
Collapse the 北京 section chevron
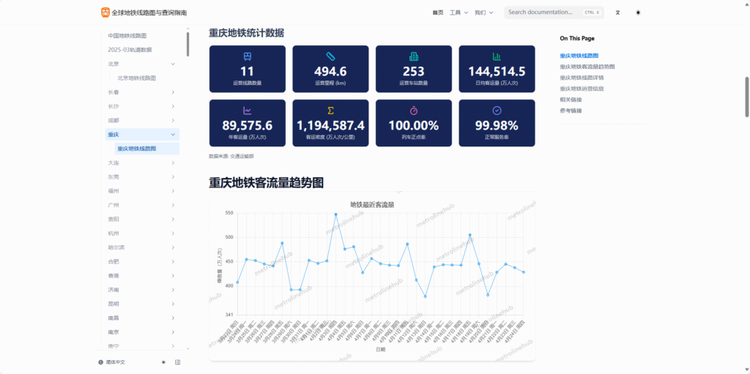coord(173,64)
